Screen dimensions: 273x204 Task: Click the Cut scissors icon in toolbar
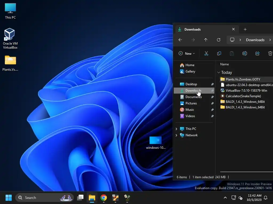point(206,53)
